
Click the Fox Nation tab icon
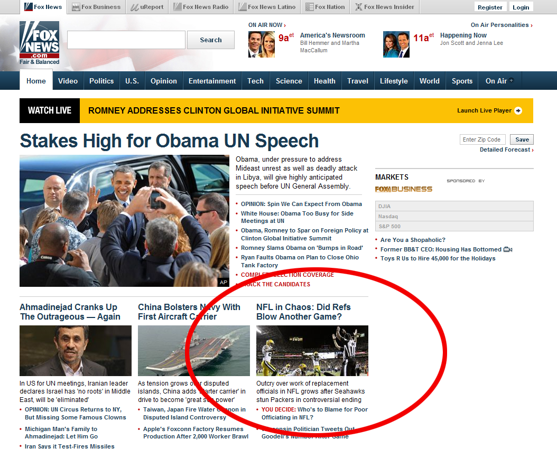[x=309, y=7]
